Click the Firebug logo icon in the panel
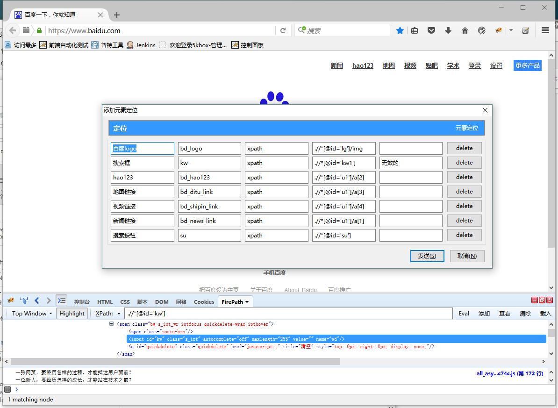Image resolution: width=558 pixels, height=408 pixels. (11, 301)
